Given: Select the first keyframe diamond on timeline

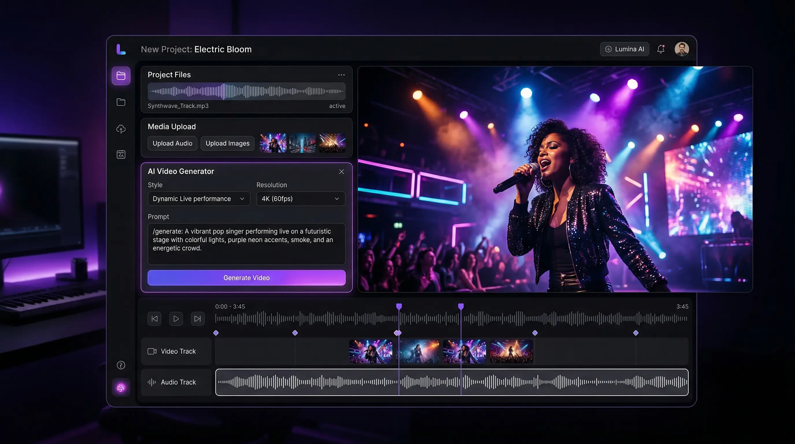Looking at the screenshot, I should [216, 333].
